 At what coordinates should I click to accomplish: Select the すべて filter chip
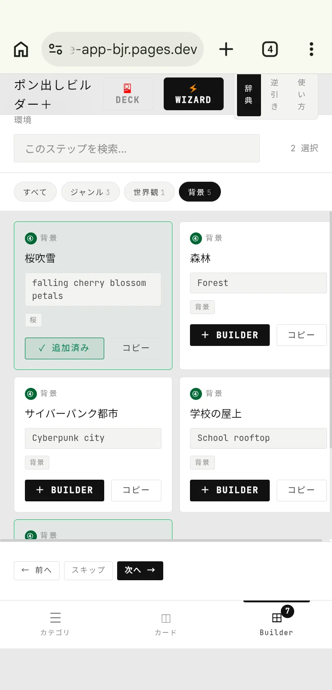click(35, 192)
